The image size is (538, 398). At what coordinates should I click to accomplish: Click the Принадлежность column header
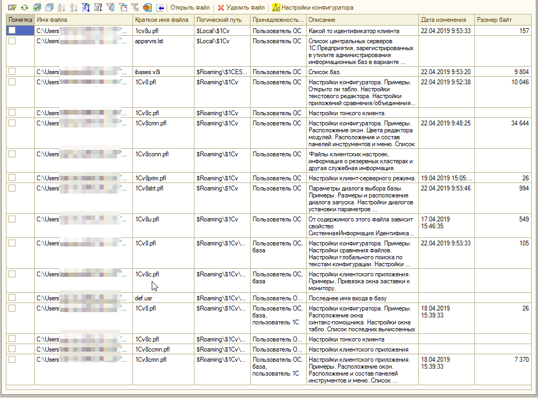(278, 20)
